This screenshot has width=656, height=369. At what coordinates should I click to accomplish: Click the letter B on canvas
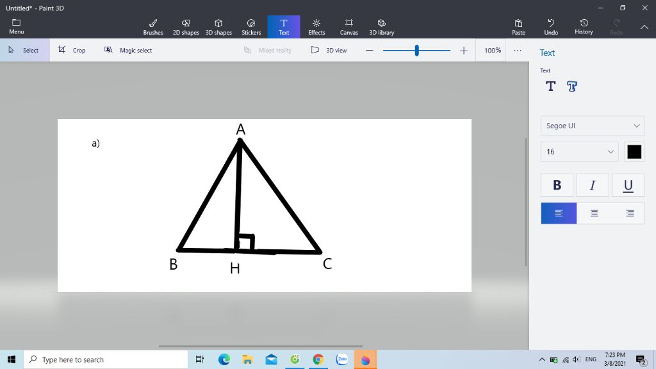pos(173,265)
